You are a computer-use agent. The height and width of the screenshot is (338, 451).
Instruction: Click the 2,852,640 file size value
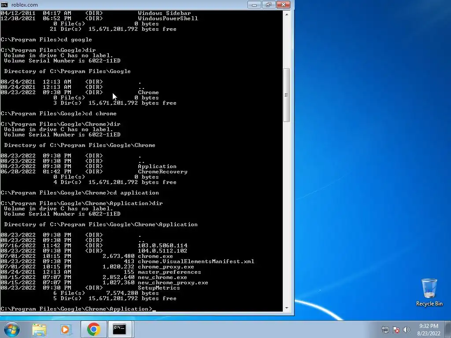tap(118, 277)
